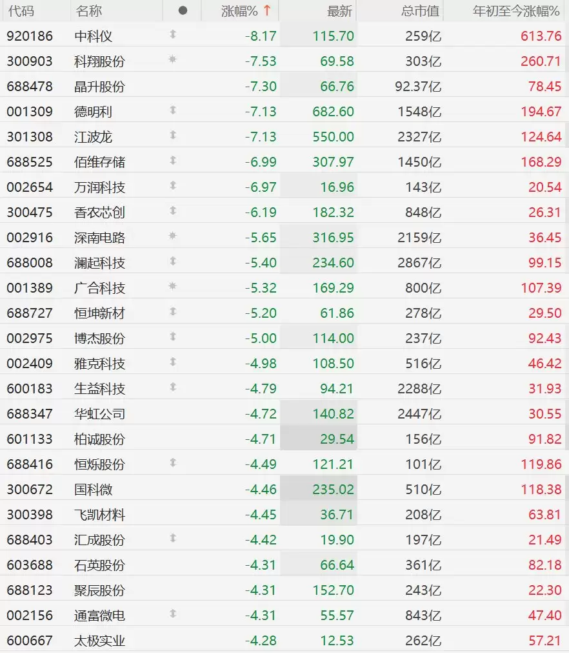The height and width of the screenshot is (653, 569).
Task: Click market cap 2867亿
Action: (x=419, y=263)
